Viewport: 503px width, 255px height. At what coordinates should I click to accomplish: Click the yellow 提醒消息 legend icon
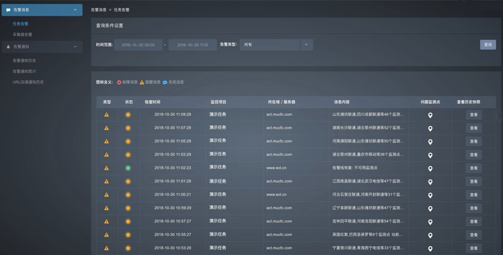pos(142,82)
